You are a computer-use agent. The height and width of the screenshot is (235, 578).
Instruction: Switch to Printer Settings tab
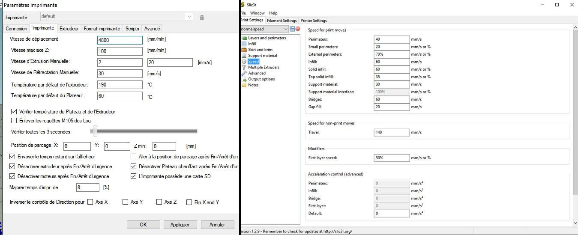[x=314, y=21]
